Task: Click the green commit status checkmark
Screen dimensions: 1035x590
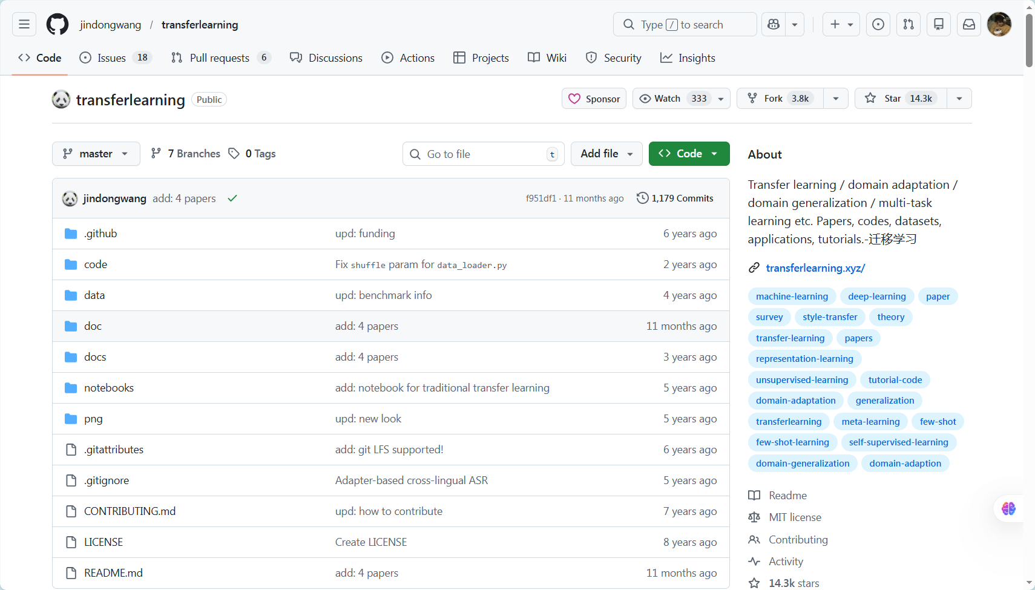Action: [232, 198]
